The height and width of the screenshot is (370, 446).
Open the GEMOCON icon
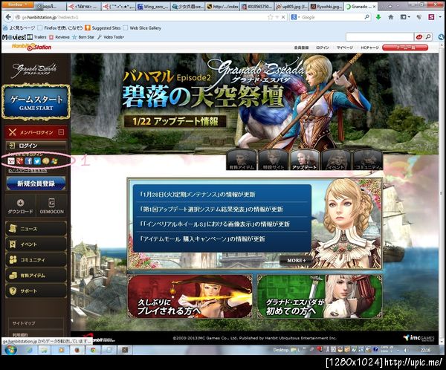click(x=51, y=207)
